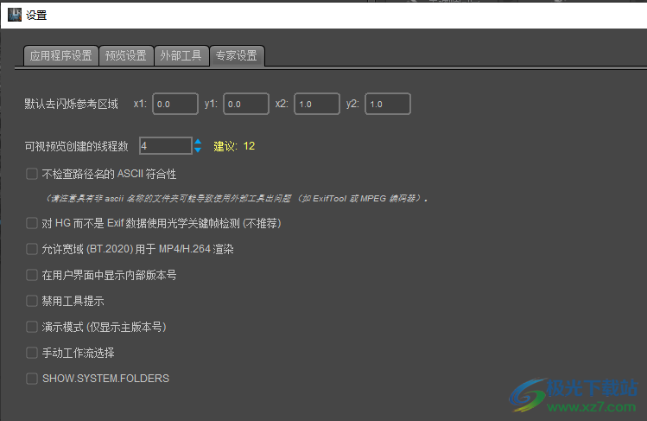Check 在用户界面中显示内部版本号
This screenshot has width=647, height=421.
32,275
